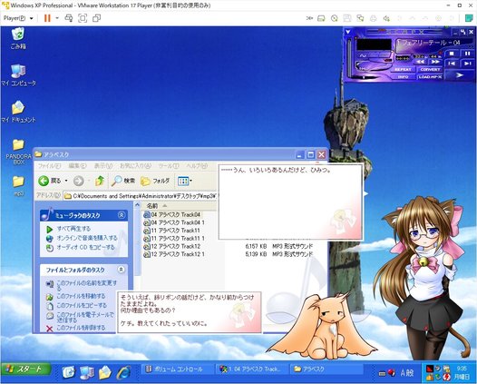Collapse the ファイルとフォルダのタスク panel
Viewport: 477px width, 384px height.
122,270
